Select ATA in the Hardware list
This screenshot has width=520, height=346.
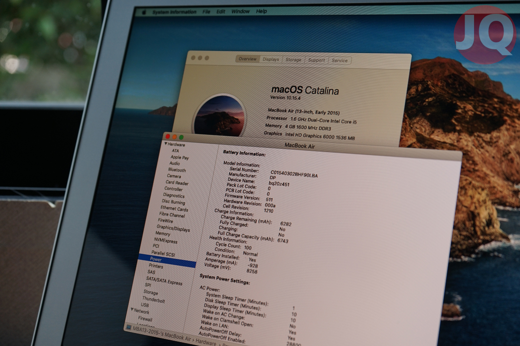[x=175, y=151]
